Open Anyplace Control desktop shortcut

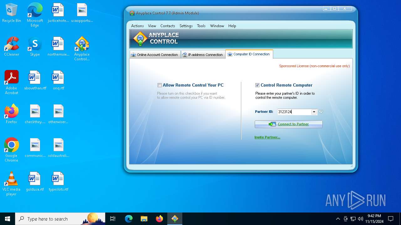point(82,49)
